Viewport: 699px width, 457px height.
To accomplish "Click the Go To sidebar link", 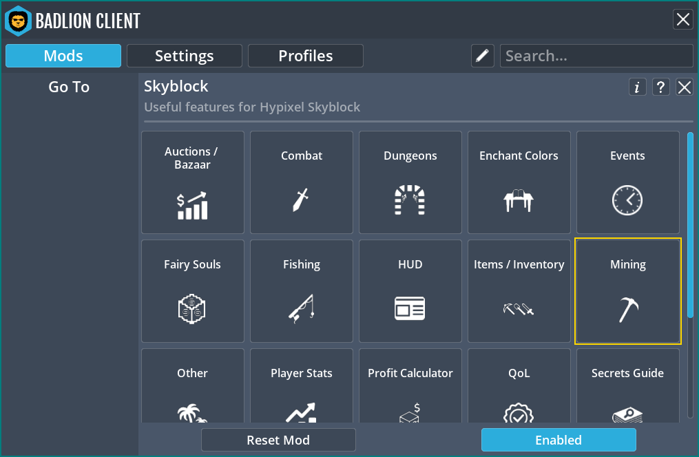I will (x=69, y=87).
